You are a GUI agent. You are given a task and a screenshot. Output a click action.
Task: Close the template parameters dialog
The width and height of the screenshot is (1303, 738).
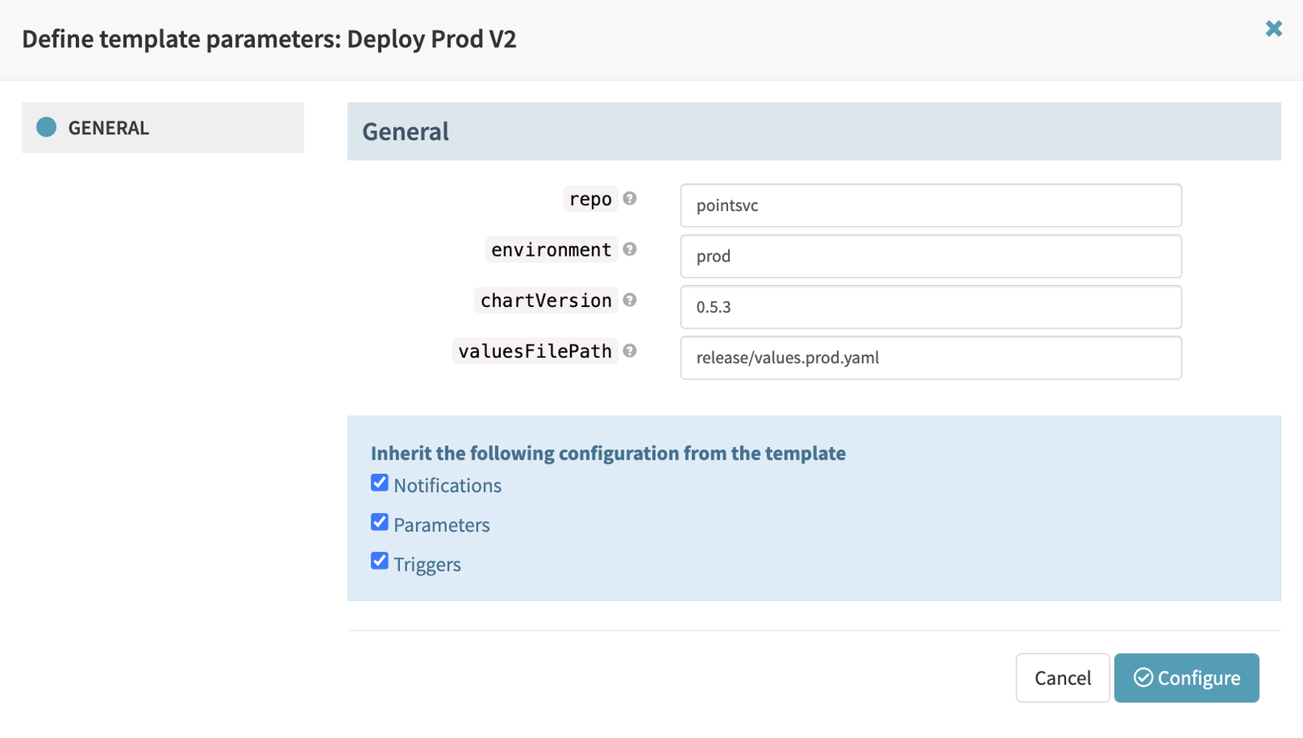click(x=1274, y=29)
